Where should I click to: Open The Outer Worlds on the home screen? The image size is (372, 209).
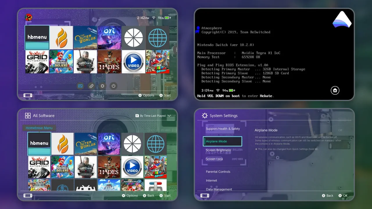85,37
